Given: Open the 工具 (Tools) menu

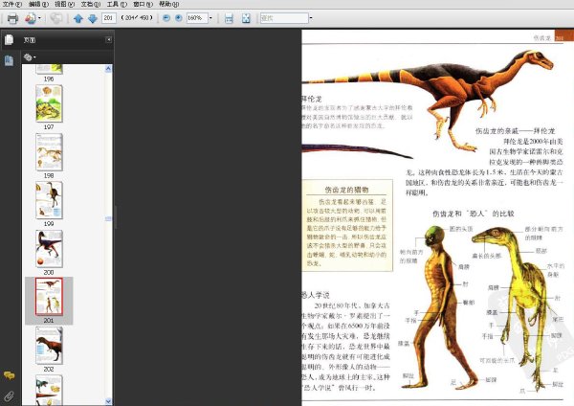Looking at the screenshot, I should [117, 4].
